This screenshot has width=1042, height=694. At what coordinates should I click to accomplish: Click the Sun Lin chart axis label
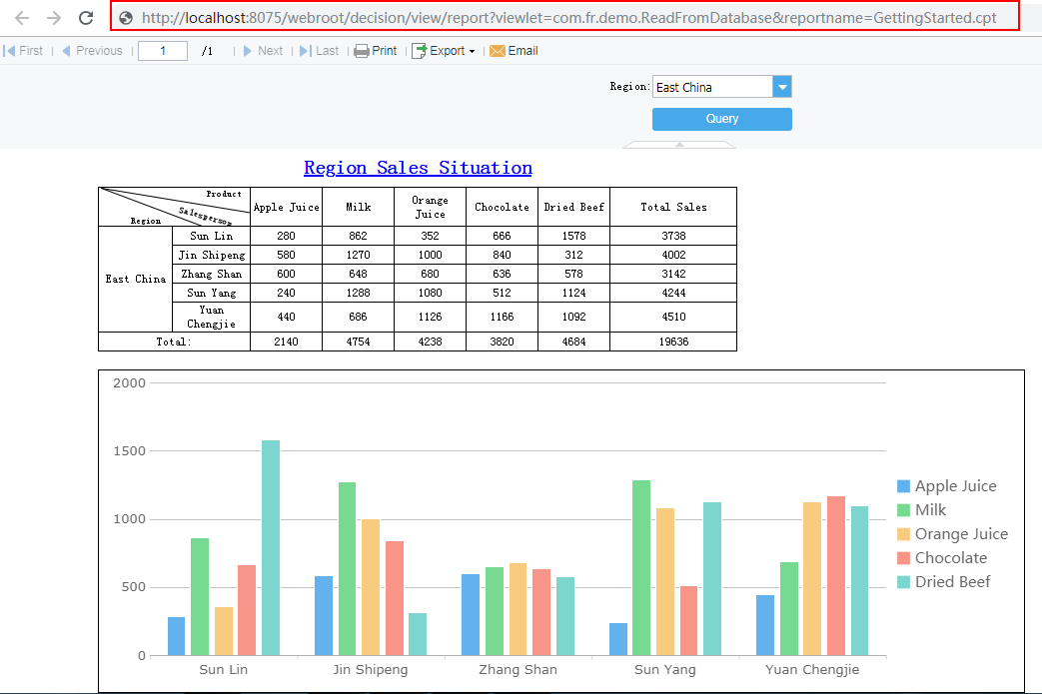224,669
